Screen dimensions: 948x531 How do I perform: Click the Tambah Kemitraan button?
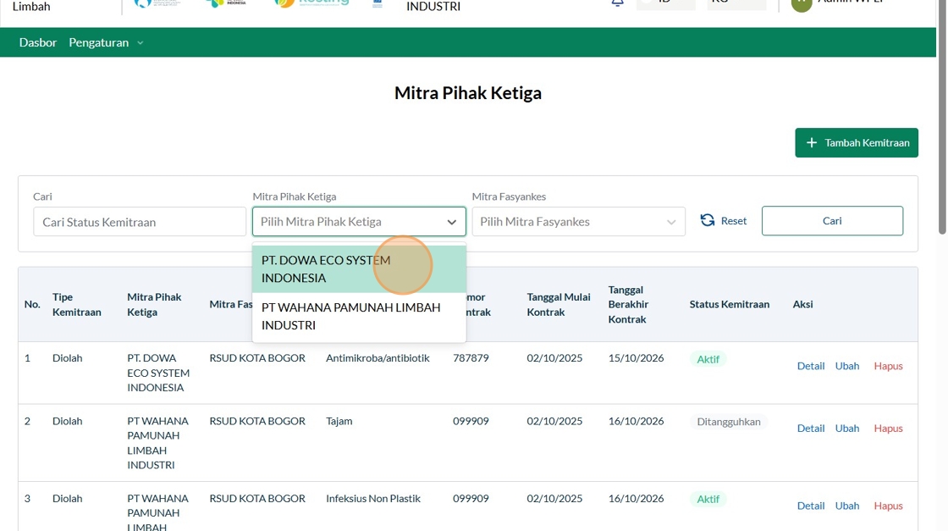pos(856,143)
